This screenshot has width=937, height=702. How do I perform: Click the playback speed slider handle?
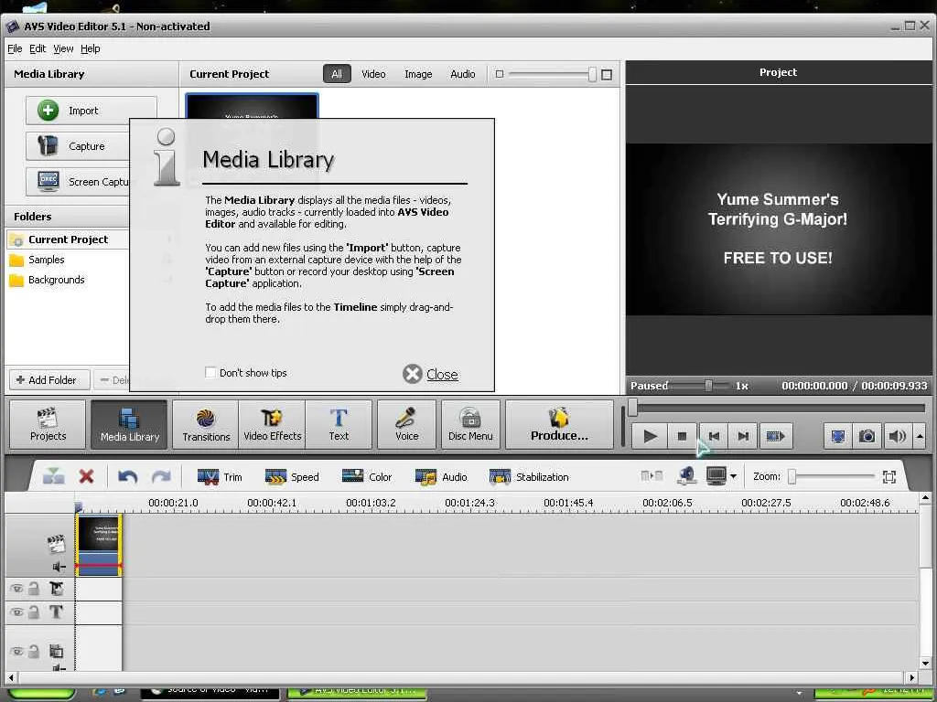(708, 386)
